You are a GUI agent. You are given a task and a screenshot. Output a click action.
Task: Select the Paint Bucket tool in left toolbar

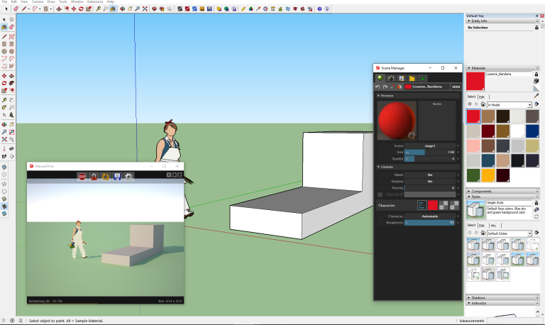[4, 27]
